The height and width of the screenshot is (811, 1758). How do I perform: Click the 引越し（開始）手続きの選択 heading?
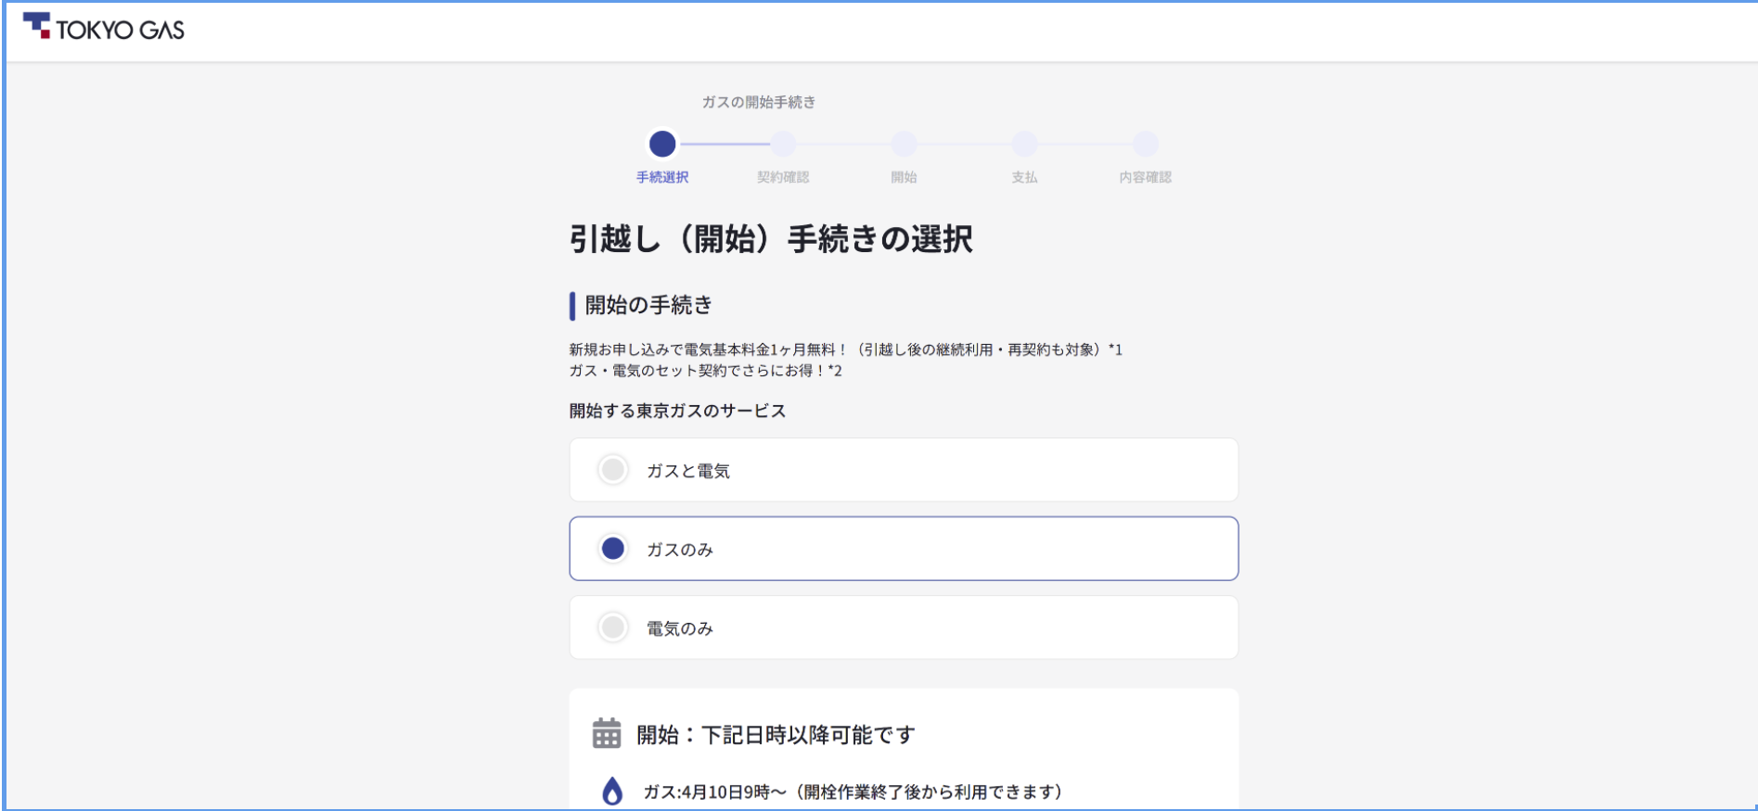click(771, 239)
